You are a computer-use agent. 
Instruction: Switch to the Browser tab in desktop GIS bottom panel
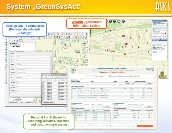[x=22, y=103]
